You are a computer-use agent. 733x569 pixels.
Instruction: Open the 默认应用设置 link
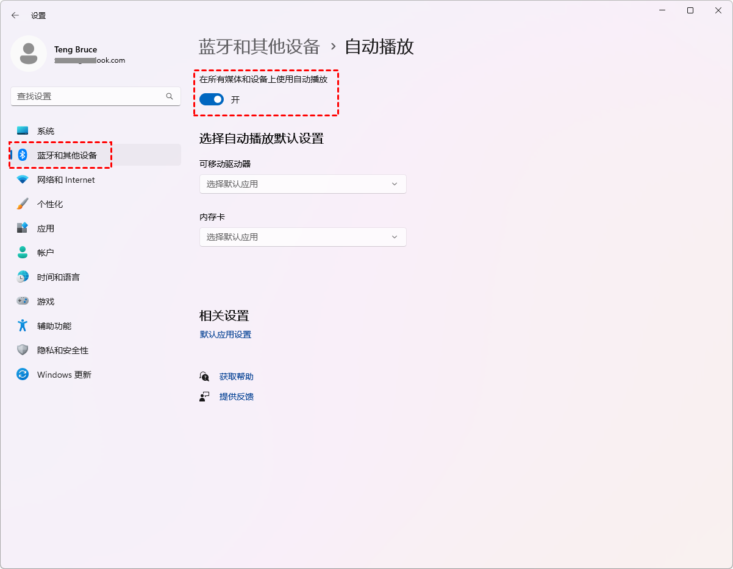click(x=226, y=334)
